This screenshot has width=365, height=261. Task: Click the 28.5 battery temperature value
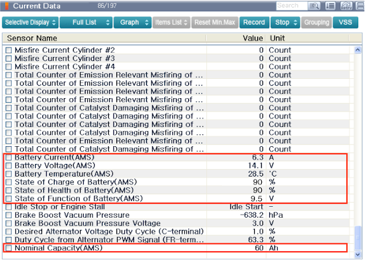(x=255, y=174)
